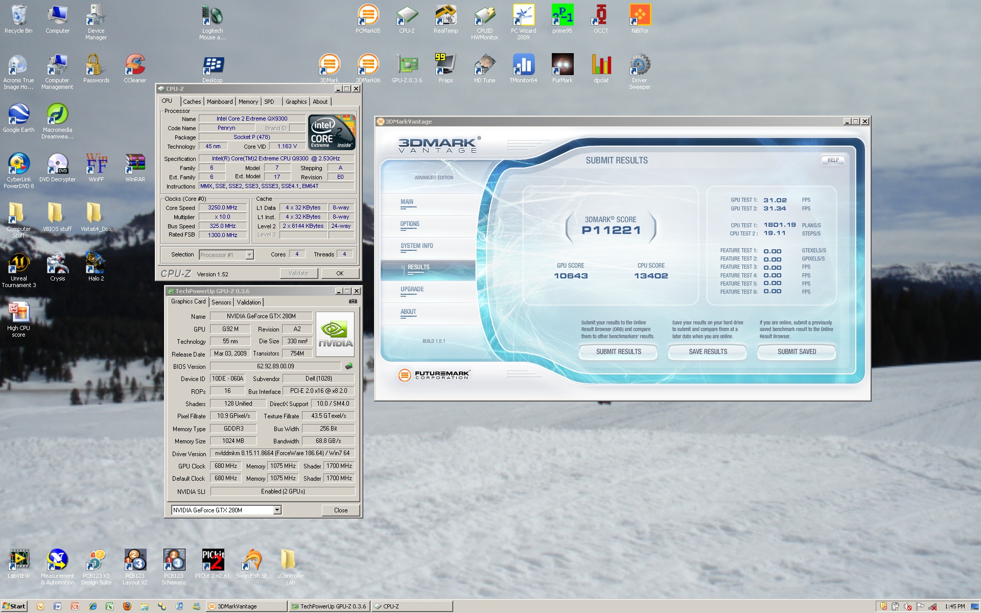The height and width of the screenshot is (613, 981).
Task: Switch to GPU-Z Sensors tab
Action: (221, 302)
